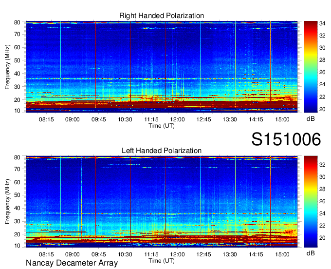
Task: Click the 32 dB label on Left Handed color bar
Action: point(322,165)
